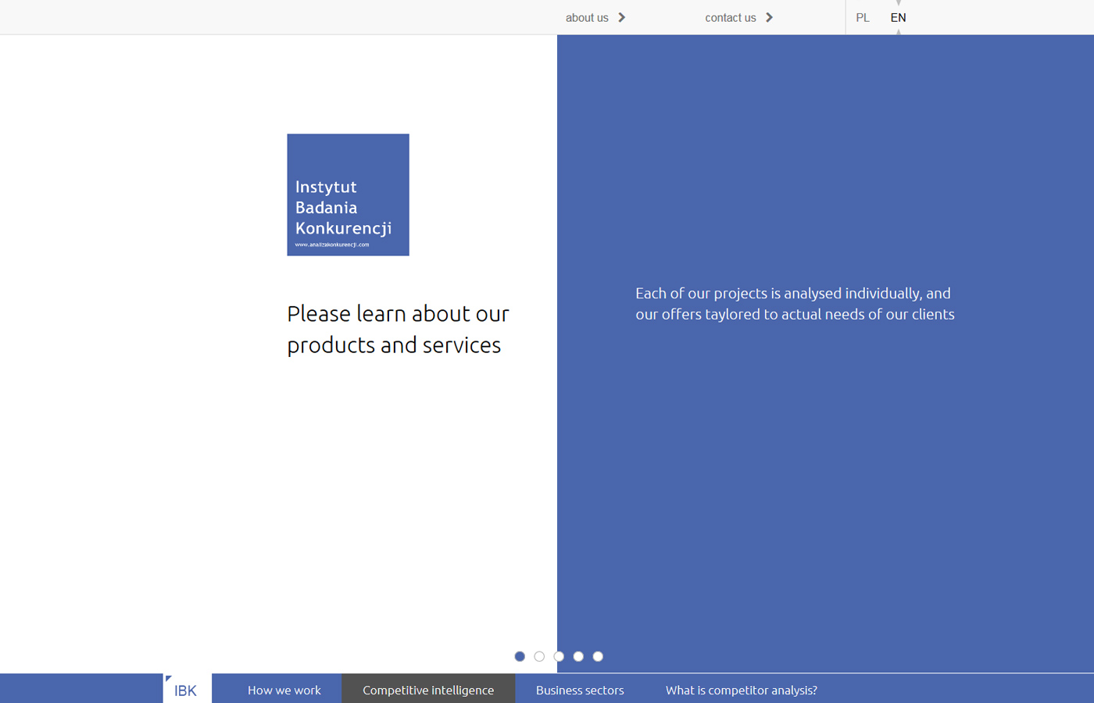The width and height of the screenshot is (1094, 703).
Task: Open the How we work tab
Action: coord(284,690)
